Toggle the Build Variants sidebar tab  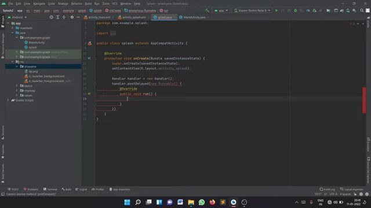(2, 173)
